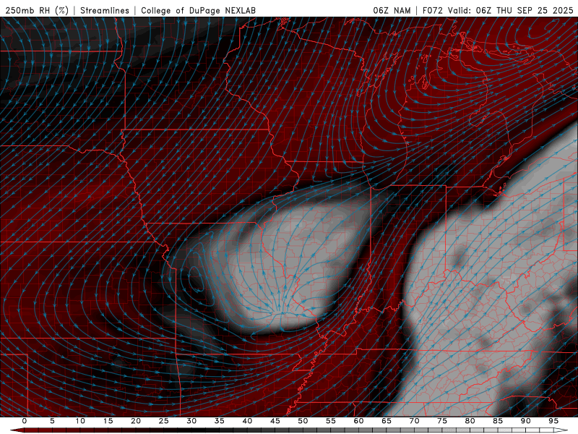Screen dimensions: 578x434
Task: Click the "Valid: 06Z THU SEP 25 2025" text
Action: click(511, 11)
